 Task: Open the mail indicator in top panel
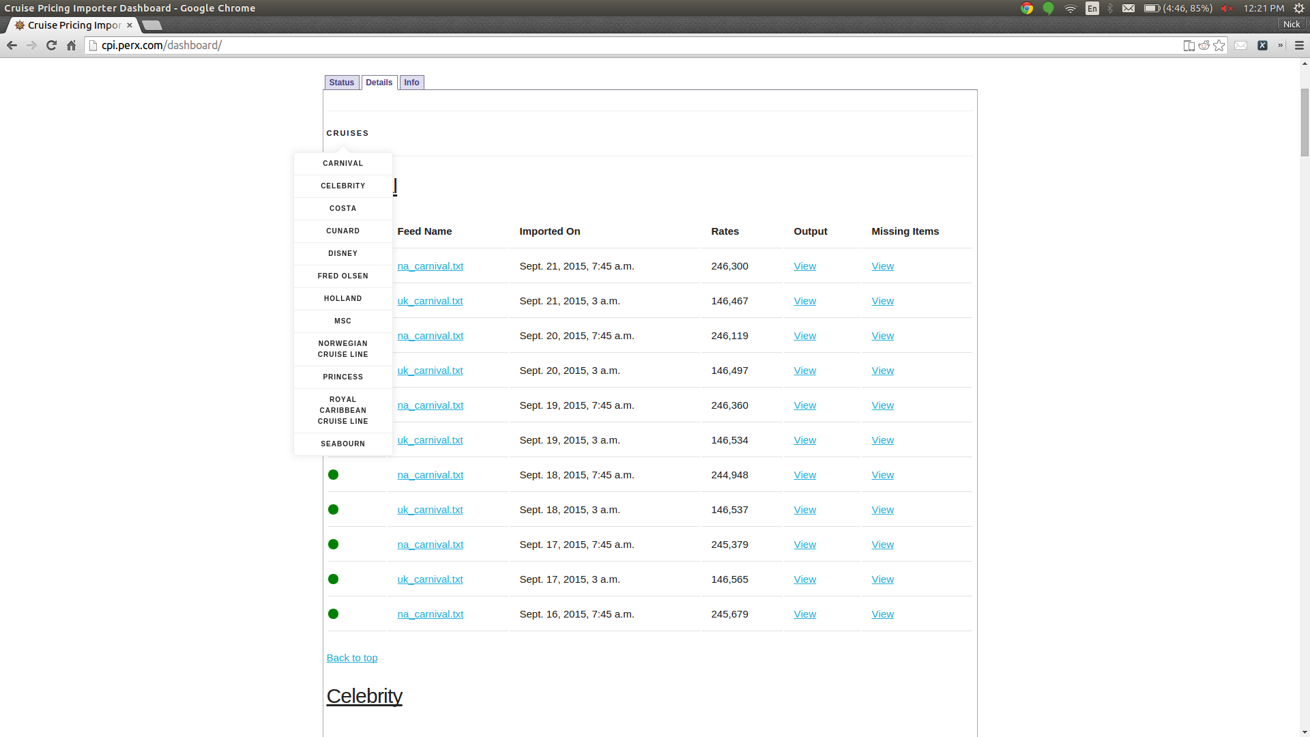click(x=1129, y=8)
